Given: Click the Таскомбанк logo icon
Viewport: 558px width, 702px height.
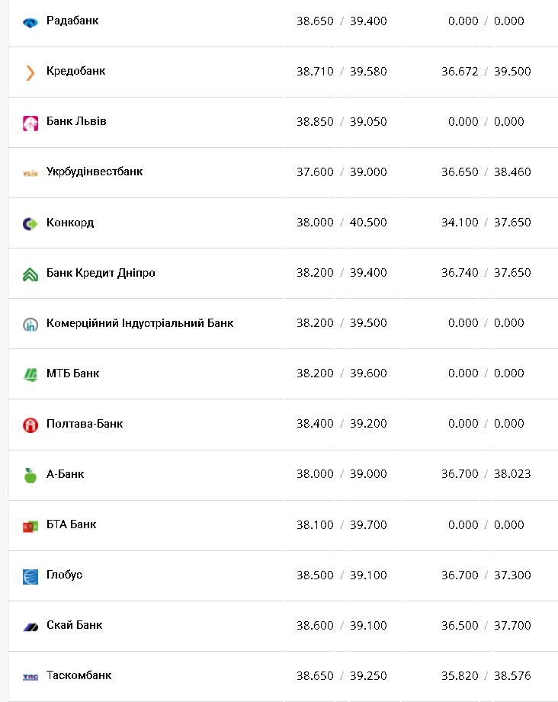Looking at the screenshot, I should tap(30, 677).
